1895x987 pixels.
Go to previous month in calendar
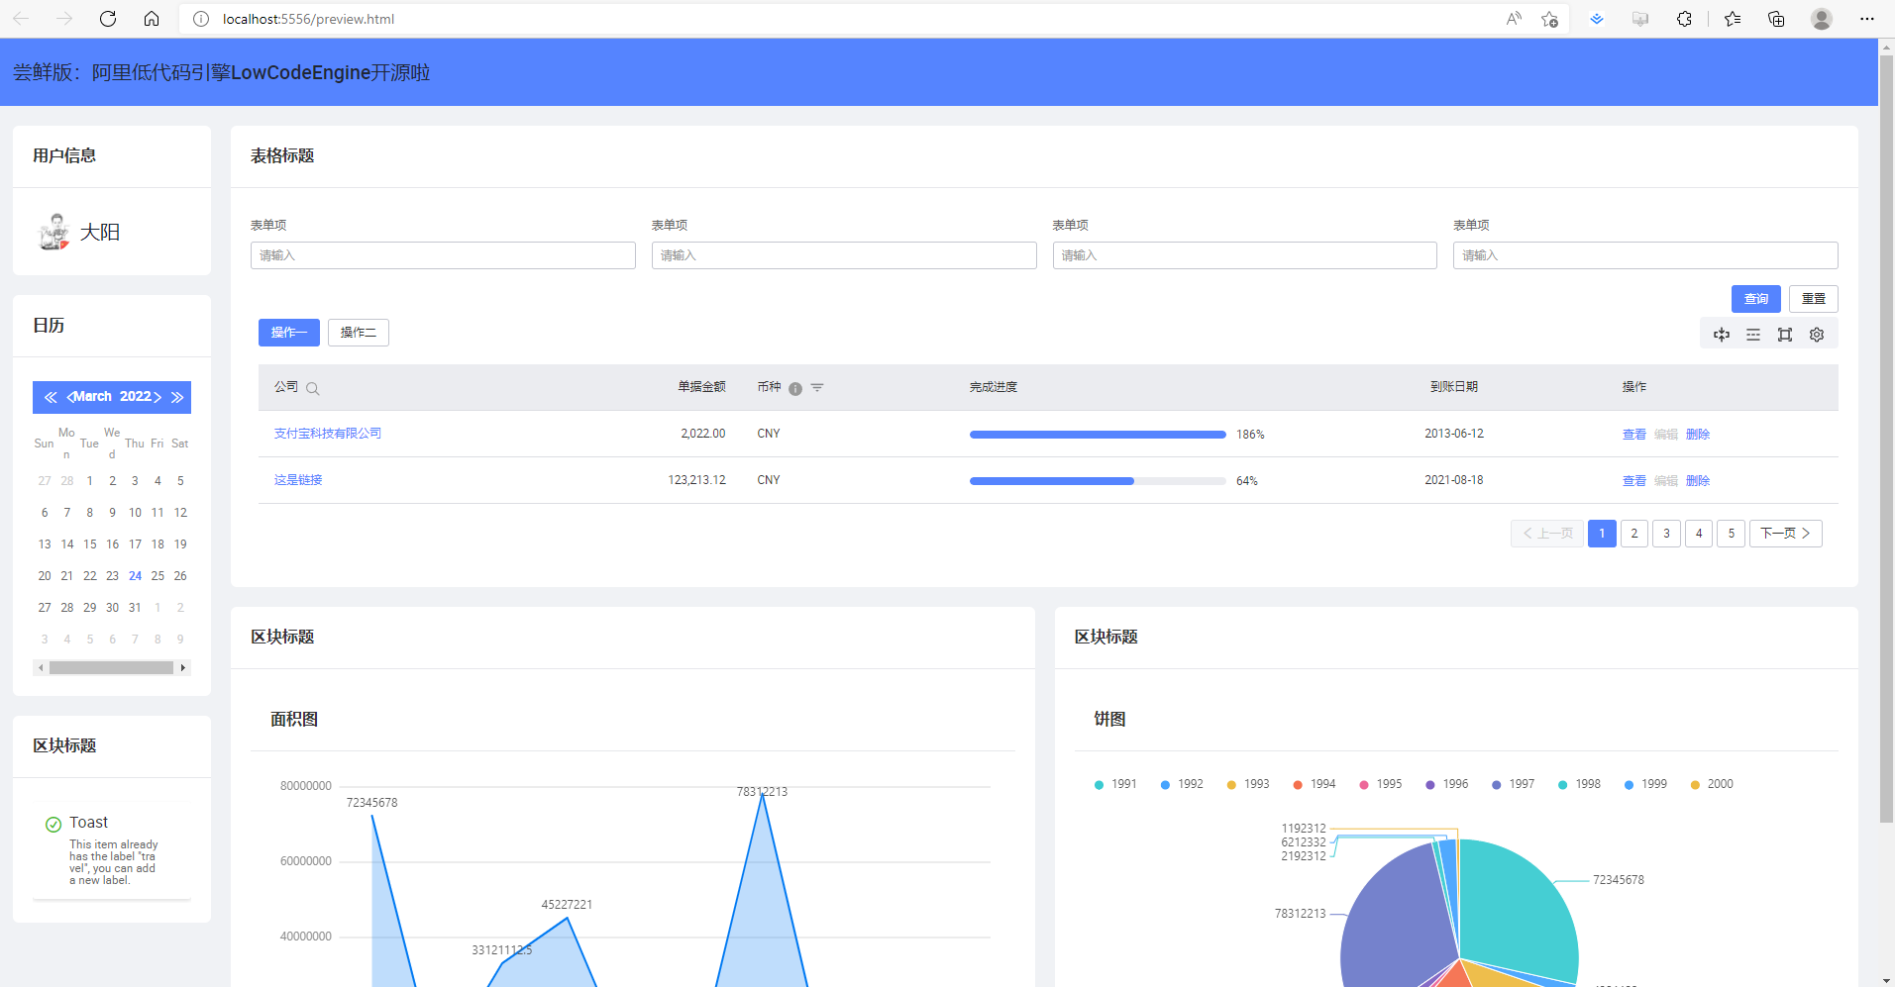tap(70, 397)
